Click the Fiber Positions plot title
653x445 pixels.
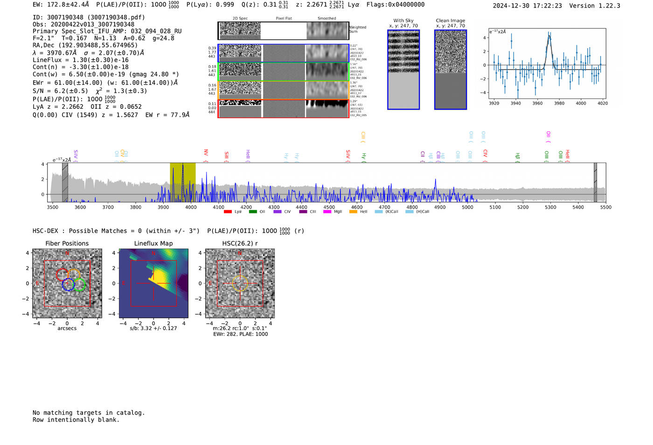pos(67,243)
